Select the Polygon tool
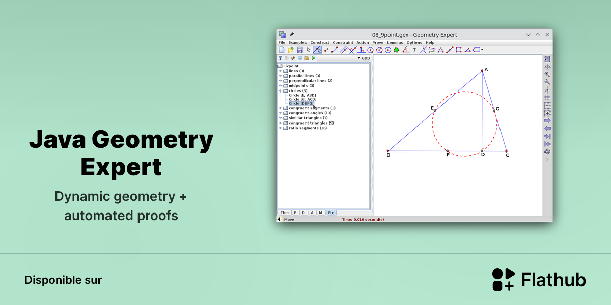 (476, 50)
